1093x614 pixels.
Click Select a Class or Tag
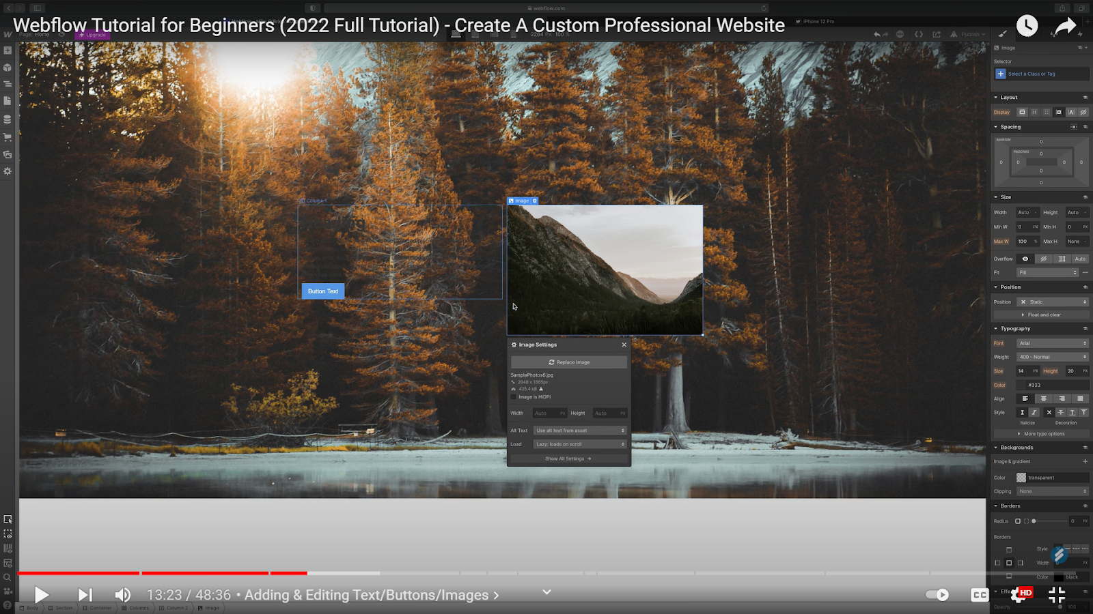pyautogui.click(x=1041, y=74)
